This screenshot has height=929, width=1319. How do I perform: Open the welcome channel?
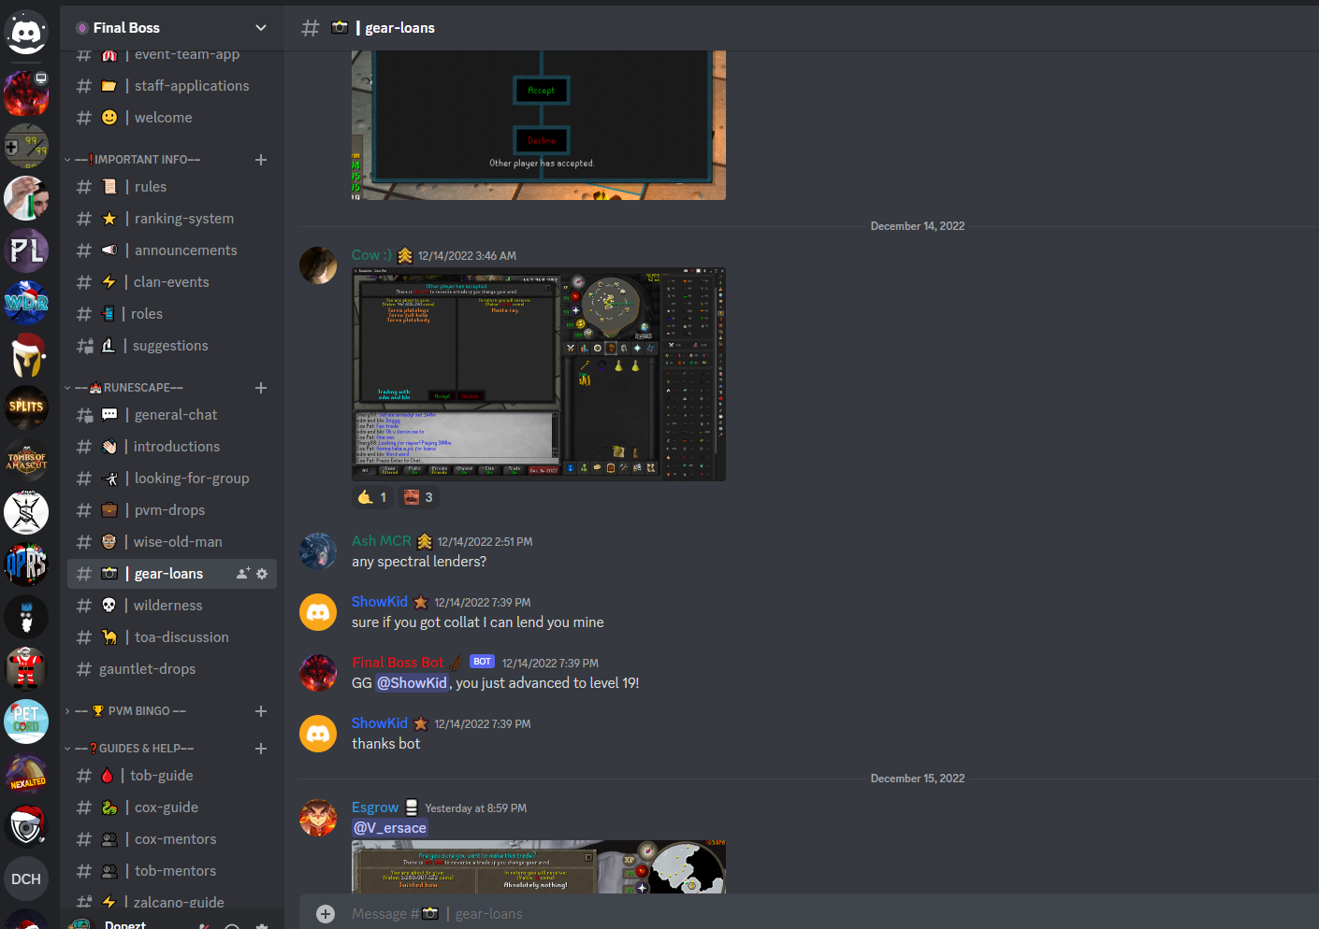172,118
